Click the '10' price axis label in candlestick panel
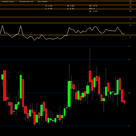This screenshot has height=136, width=136. pos(129,93)
